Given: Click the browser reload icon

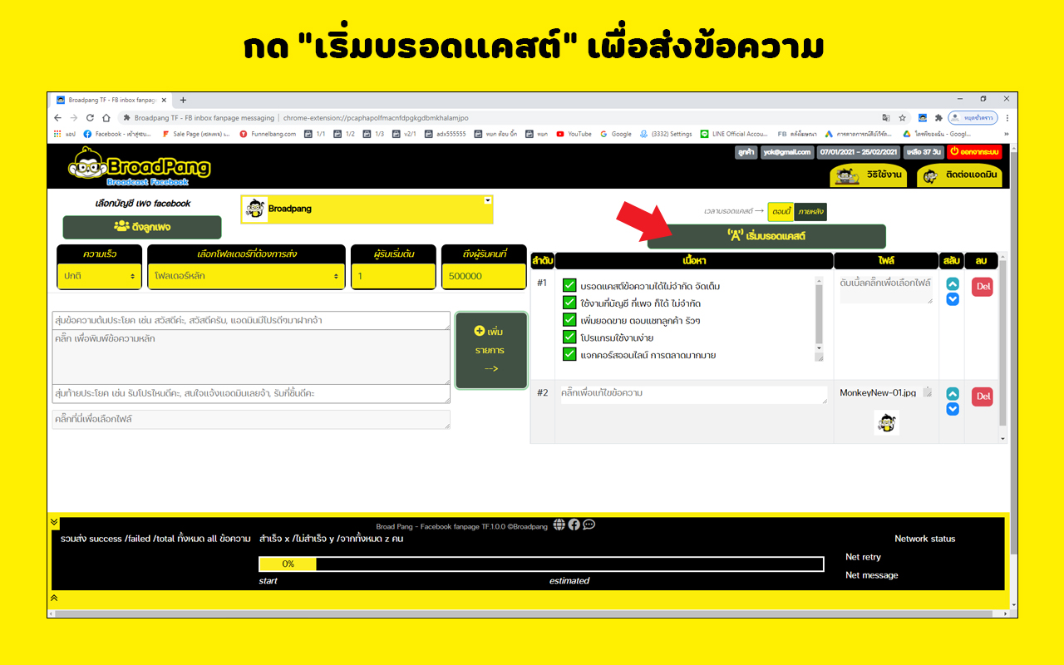Looking at the screenshot, I should [90, 118].
